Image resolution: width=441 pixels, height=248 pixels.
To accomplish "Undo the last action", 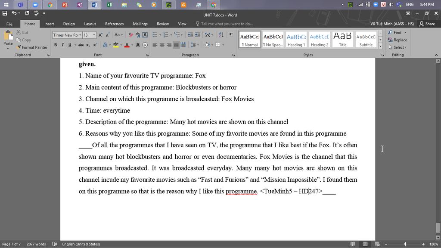I will click(14, 13).
